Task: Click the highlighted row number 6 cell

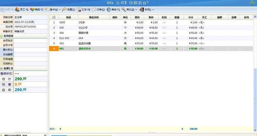Action: click(x=54, y=49)
